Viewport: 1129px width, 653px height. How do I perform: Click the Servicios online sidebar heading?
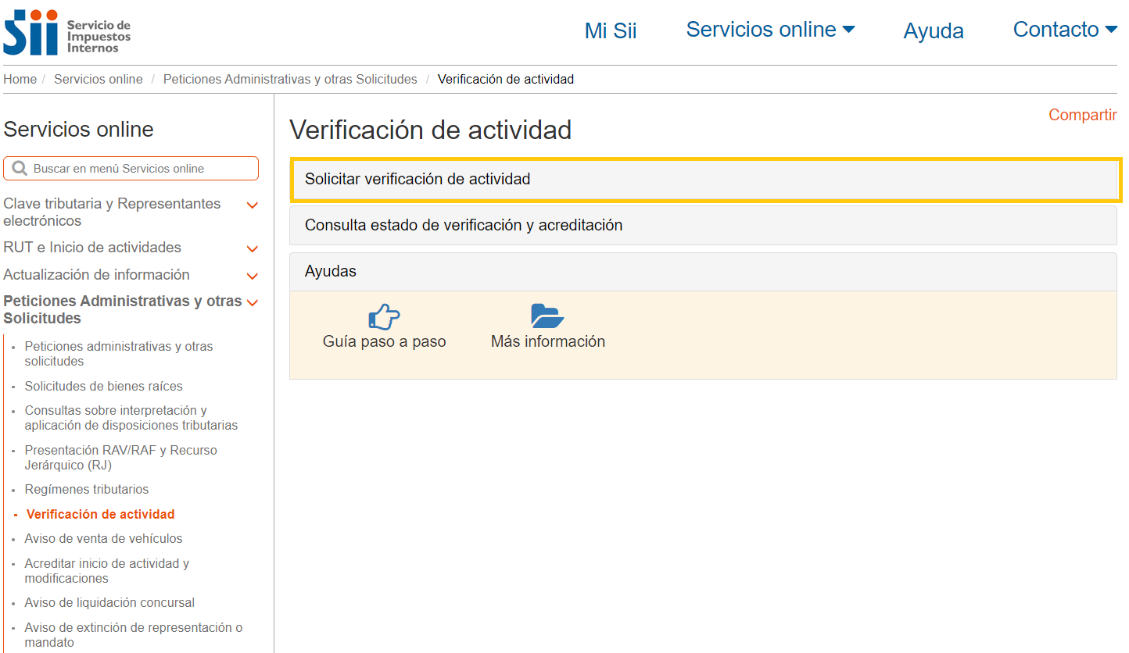pyautogui.click(x=78, y=130)
